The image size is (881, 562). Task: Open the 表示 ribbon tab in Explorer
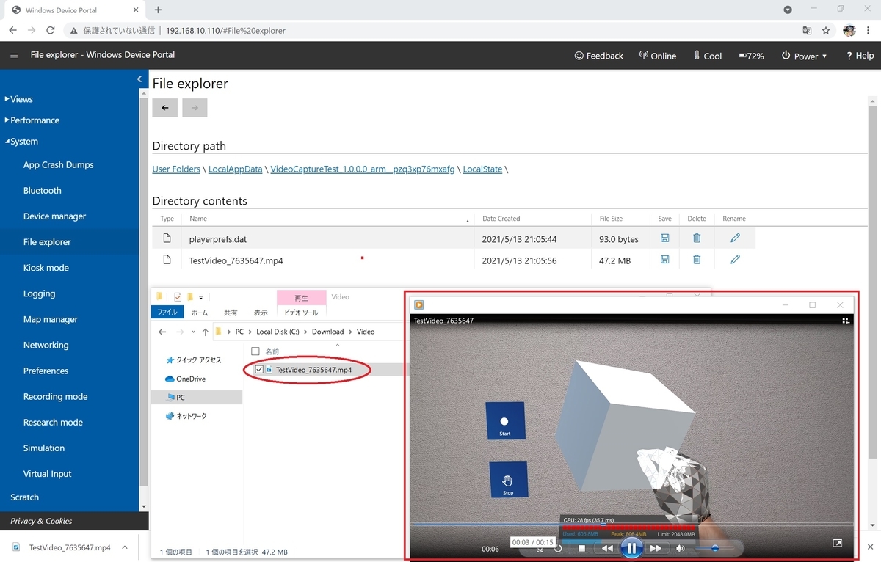click(x=261, y=313)
